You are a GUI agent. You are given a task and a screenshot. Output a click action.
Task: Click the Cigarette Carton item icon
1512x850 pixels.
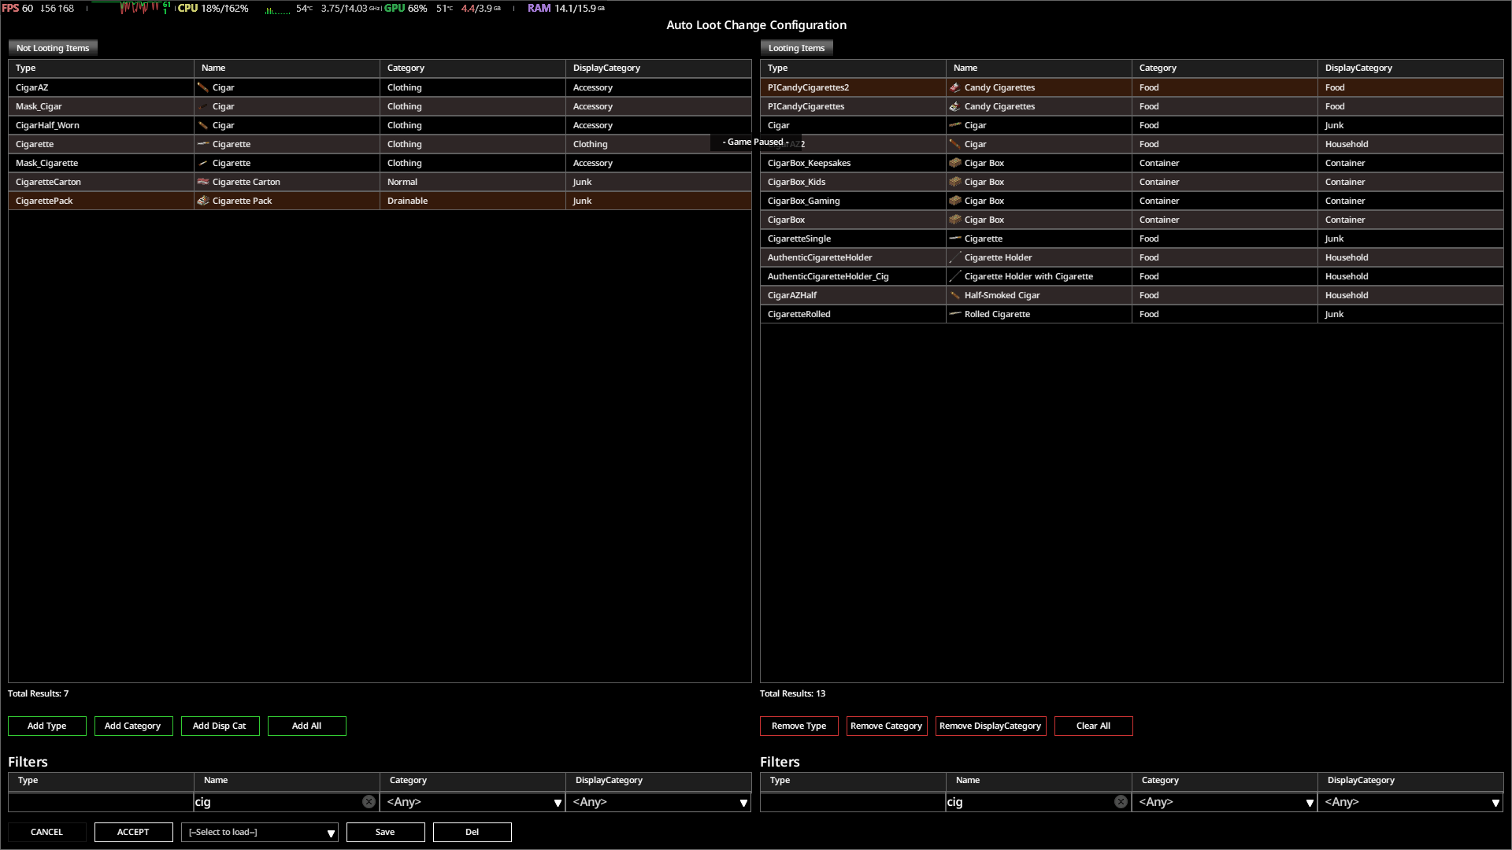coord(203,182)
